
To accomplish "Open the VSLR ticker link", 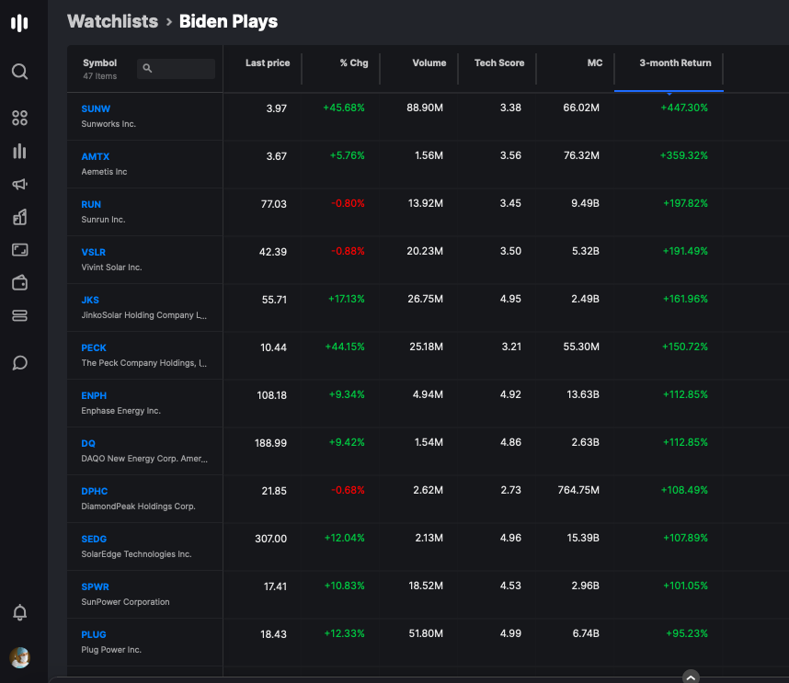I will pos(93,252).
